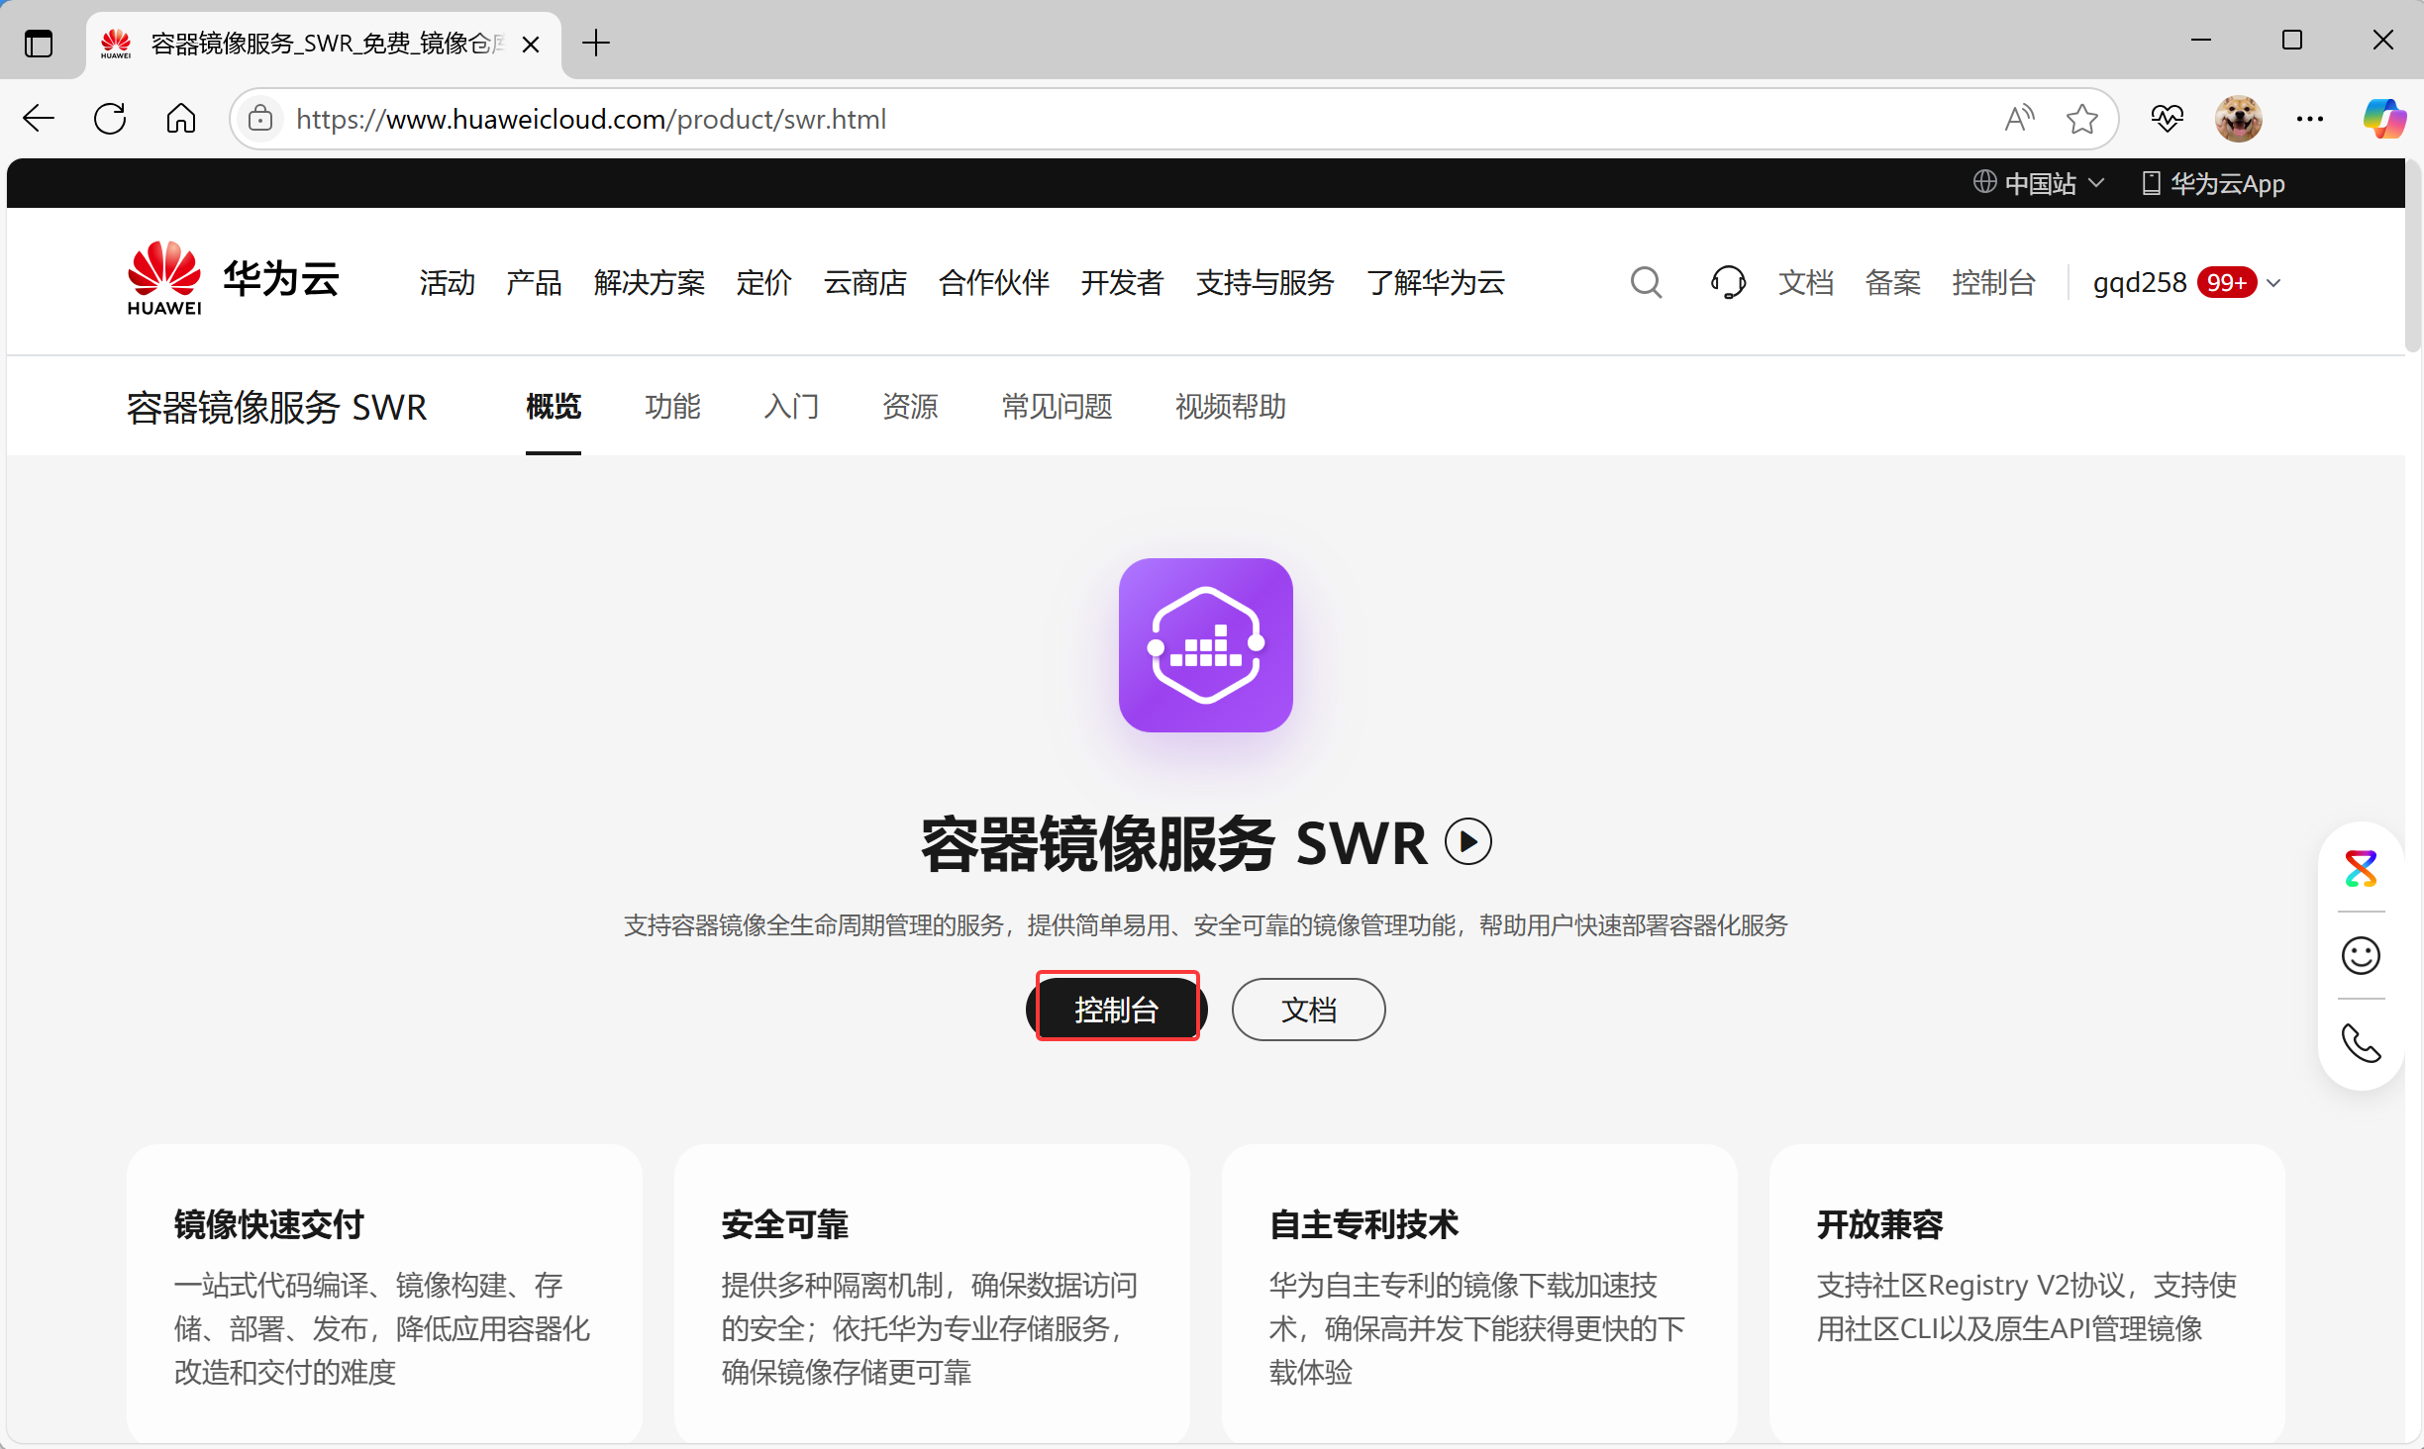Switch to the 常见问题 tab
Viewport: 2424px width, 1449px height.
pyautogui.click(x=1057, y=406)
